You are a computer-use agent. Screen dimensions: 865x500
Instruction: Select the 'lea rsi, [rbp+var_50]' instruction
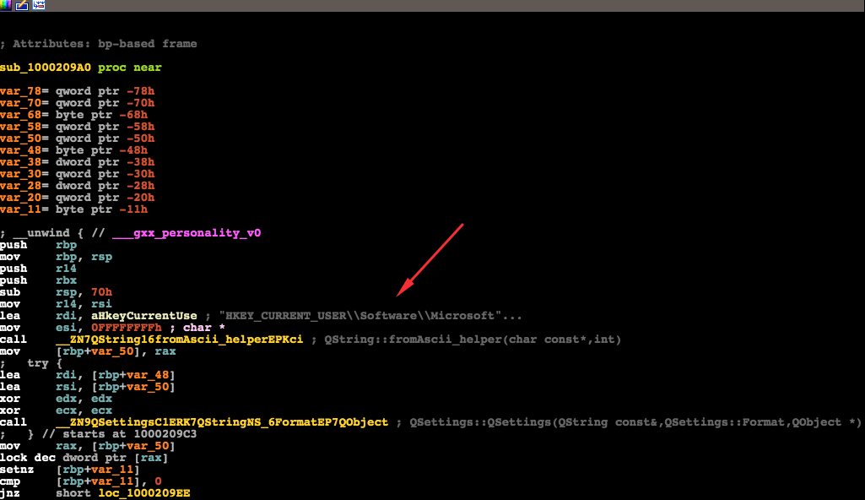click(x=88, y=387)
